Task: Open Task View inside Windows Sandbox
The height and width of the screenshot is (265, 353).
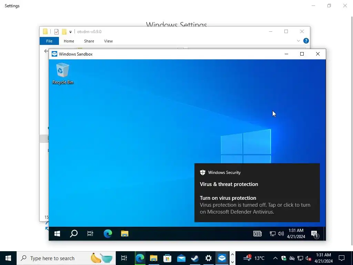Action: tap(90, 234)
